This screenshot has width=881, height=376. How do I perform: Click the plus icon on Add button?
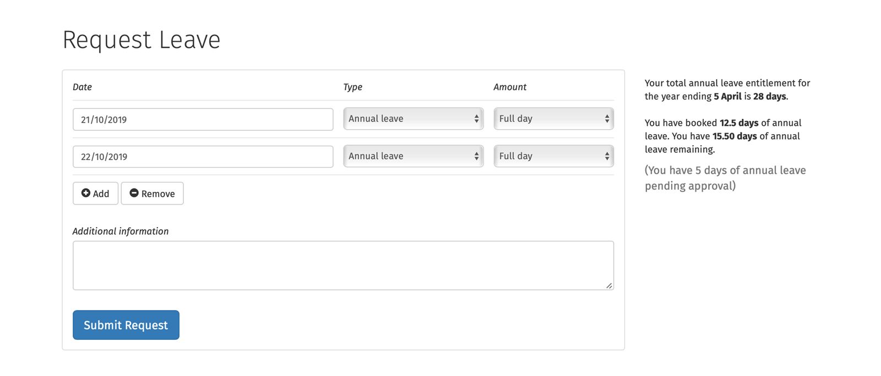coord(86,193)
